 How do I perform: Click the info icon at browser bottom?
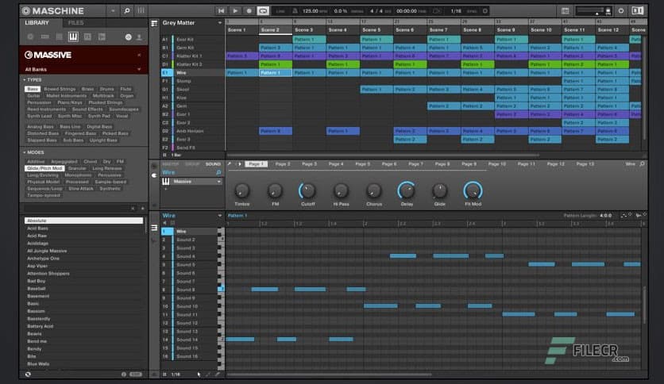coord(124,374)
